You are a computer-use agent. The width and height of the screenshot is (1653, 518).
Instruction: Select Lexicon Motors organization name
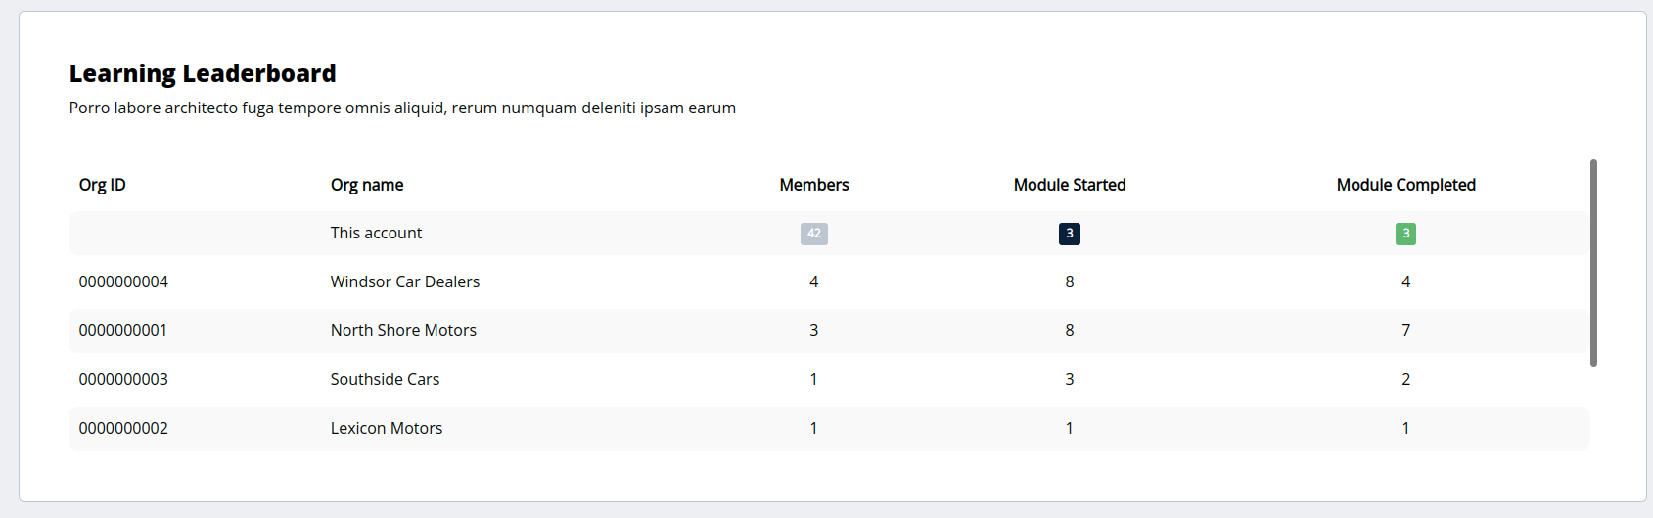(x=387, y=428)
